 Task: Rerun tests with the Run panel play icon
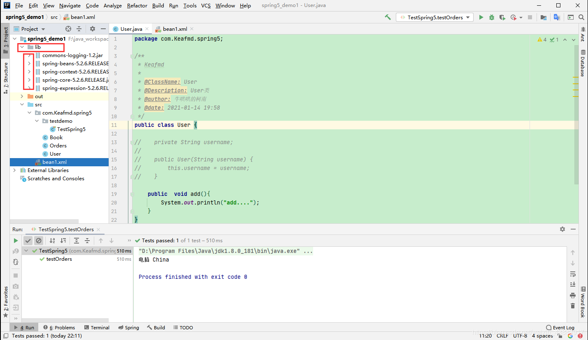pyautogui.click(x=16, y=241)
